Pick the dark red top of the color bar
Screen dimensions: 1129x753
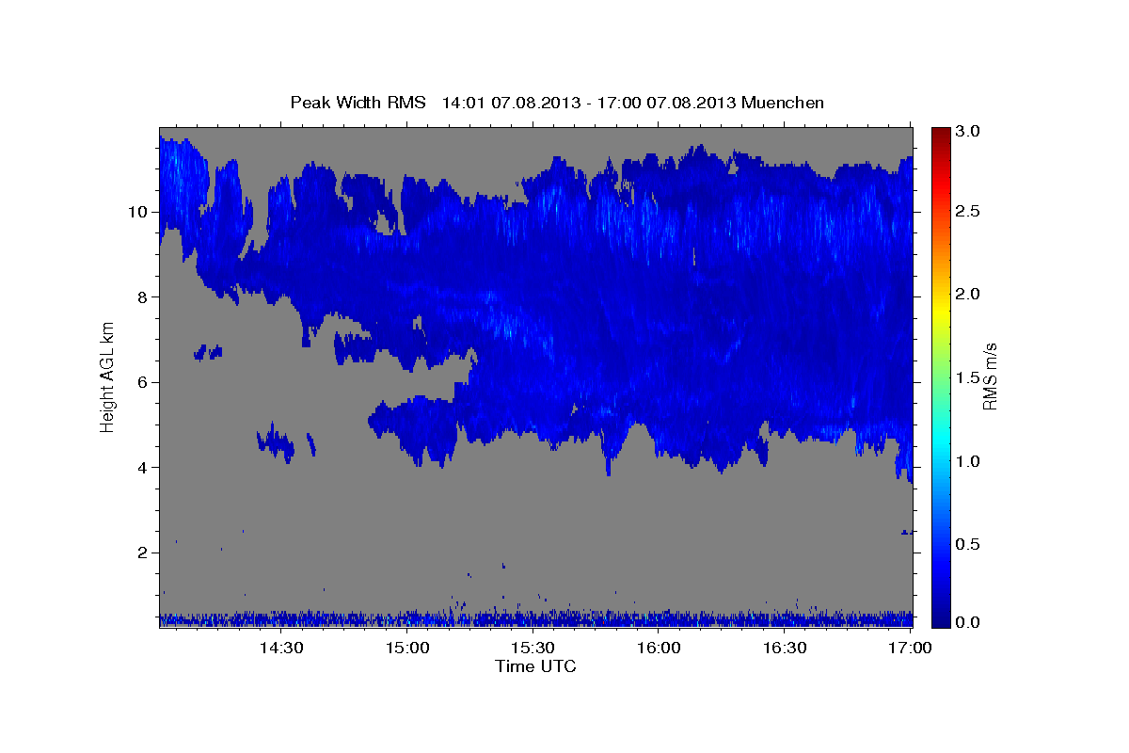click(x=941, y=134)
